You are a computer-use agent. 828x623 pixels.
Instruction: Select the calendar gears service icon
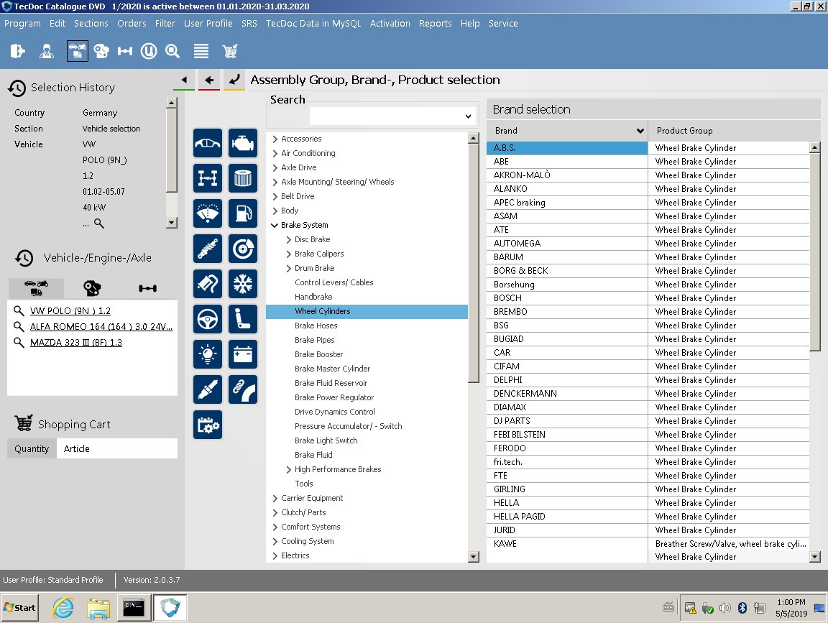click(208, 425)
